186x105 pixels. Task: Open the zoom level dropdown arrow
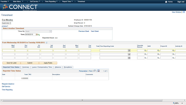[x=182, y=103]
